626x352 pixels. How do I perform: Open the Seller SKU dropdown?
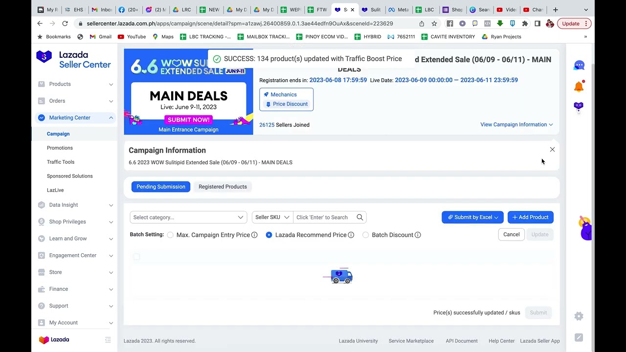(272, 218)
